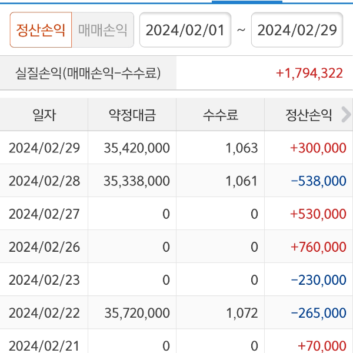Switch to the 매매손익 toggle tab
The height and width of the screenshot is (353, 353).
coord(103,30)
